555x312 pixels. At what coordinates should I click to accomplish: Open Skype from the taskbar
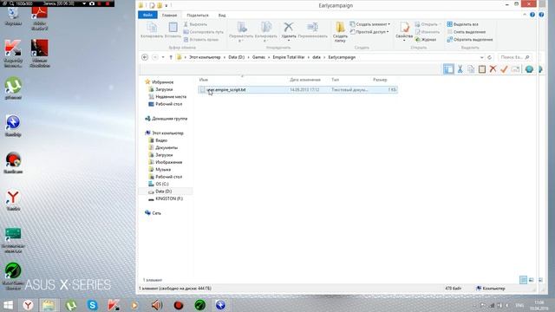pos(93,305)
